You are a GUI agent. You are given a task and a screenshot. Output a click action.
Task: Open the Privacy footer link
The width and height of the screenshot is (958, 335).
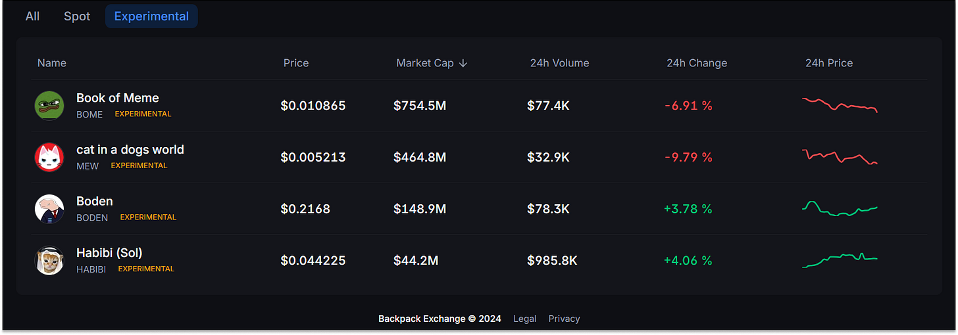[x=565, y=319]
